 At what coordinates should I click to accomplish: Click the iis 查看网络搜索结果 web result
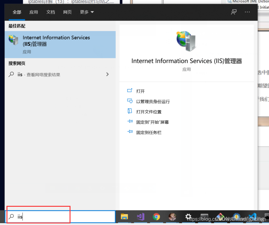point(60,74)
